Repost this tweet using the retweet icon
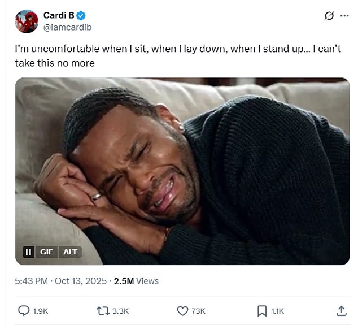This screenshot has height=325, width=358. 103,311
